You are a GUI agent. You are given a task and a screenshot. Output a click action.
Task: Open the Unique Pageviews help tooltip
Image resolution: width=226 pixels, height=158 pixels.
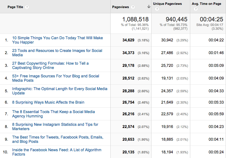click(x=157, y=9)
